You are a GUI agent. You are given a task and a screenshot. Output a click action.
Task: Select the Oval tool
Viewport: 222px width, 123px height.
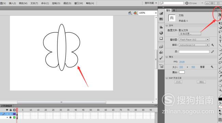click(220, 50)
